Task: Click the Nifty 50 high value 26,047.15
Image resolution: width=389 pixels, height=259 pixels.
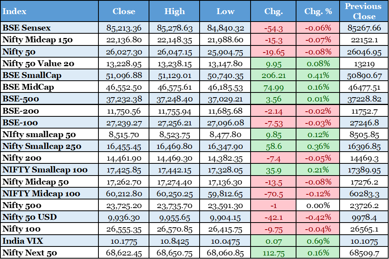Action: 175,52
